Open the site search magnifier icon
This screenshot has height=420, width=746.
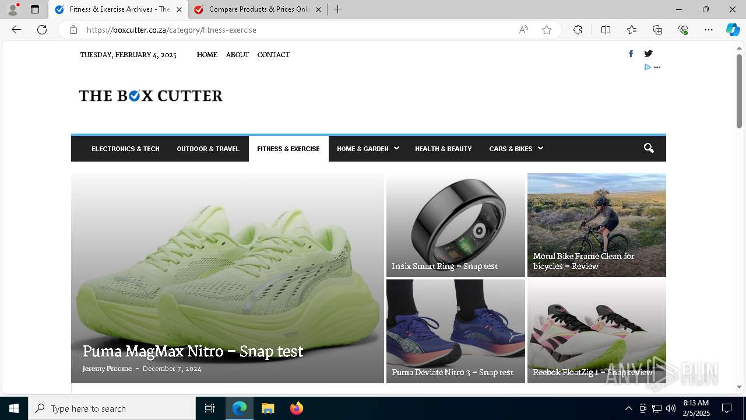click(649, 148)
